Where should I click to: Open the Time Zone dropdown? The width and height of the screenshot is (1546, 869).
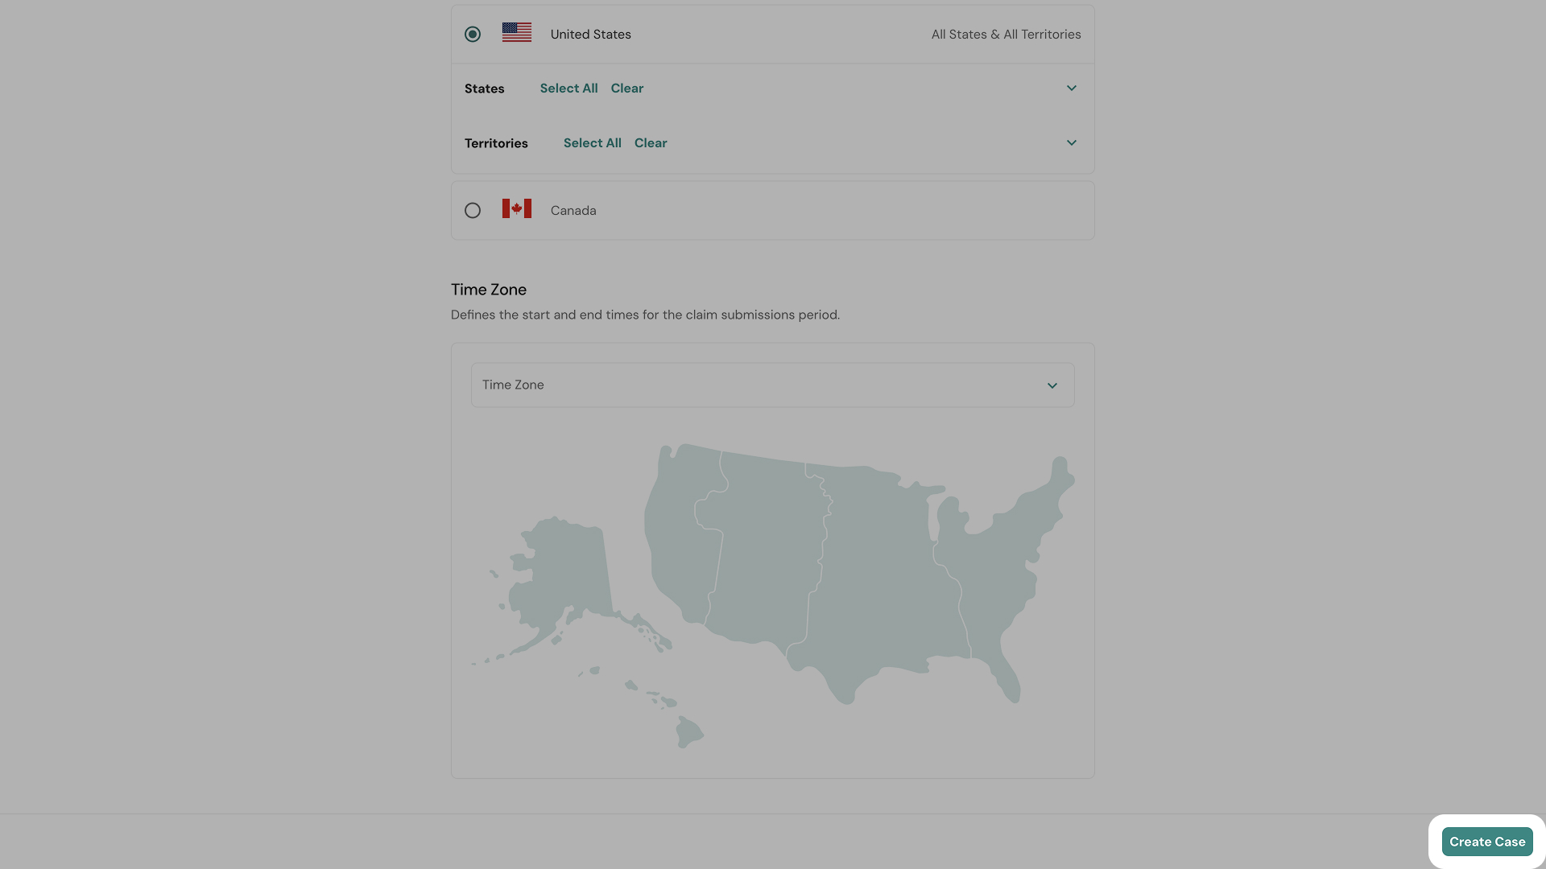(773, 385)
